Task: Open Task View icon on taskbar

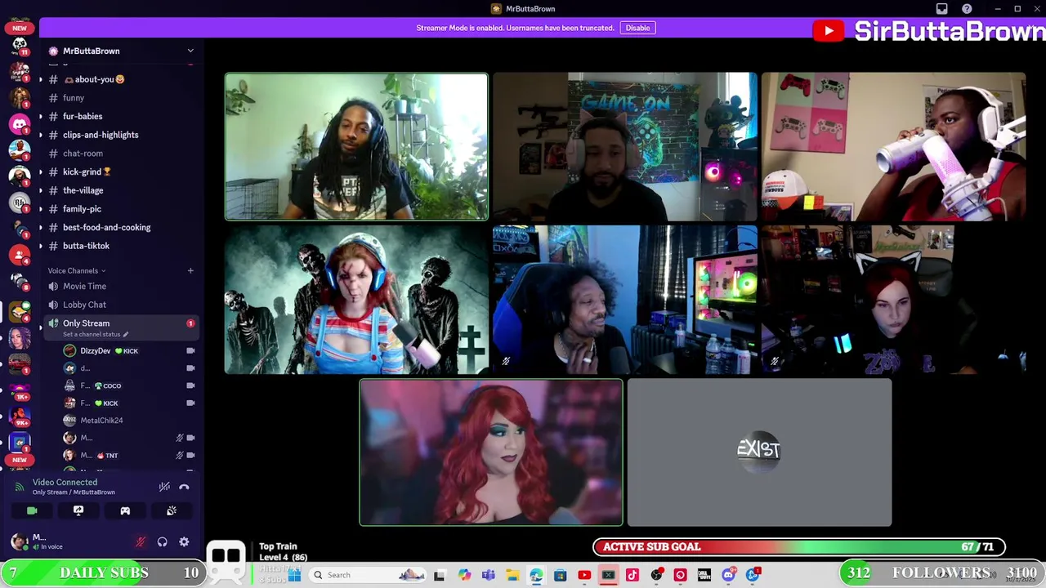Action: (x=440, y=575)
